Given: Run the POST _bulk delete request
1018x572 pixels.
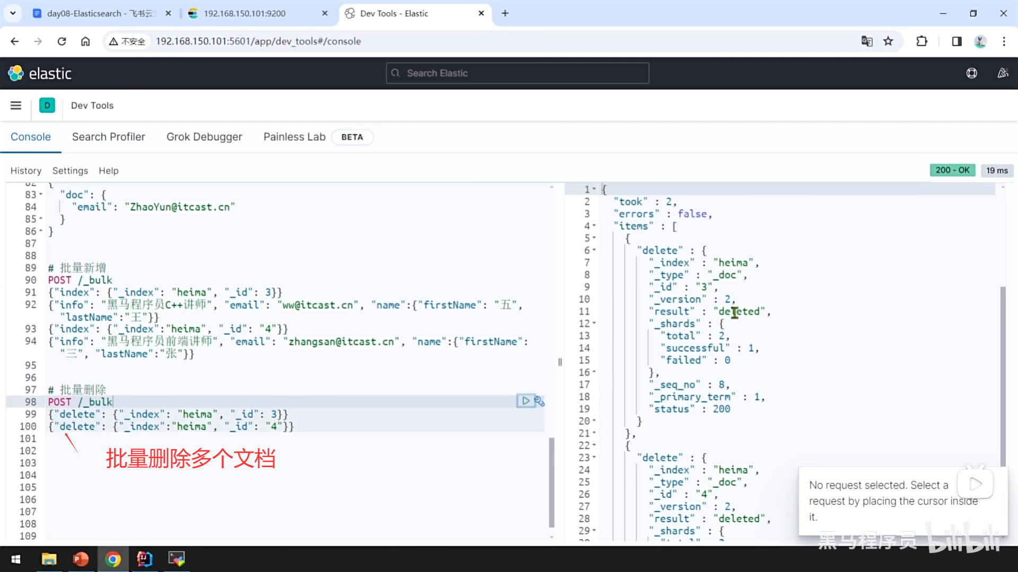Looking at the screenshot, I should click(525, 401).
